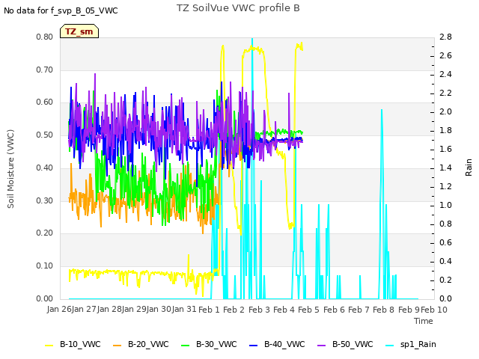This screenshot has width=479, height=359.
Task: Click the 0.80 soil moisture tick label
Action: point(45,37)
